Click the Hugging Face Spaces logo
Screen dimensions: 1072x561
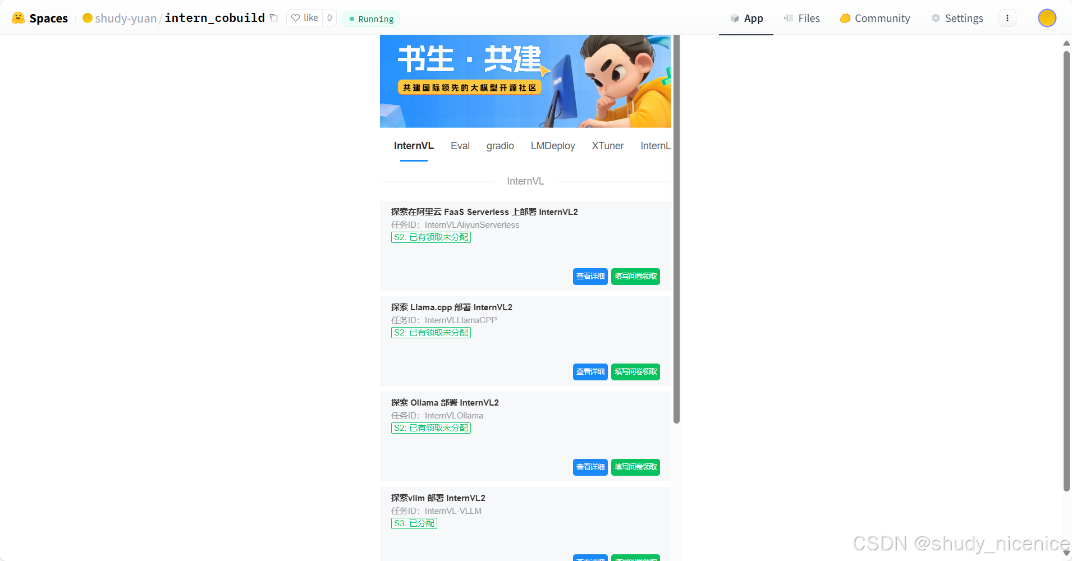(x=40, y=18)
